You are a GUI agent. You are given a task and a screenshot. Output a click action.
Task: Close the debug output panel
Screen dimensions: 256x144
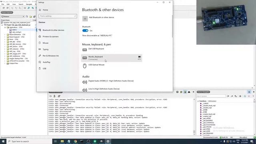tap(194, 92)
